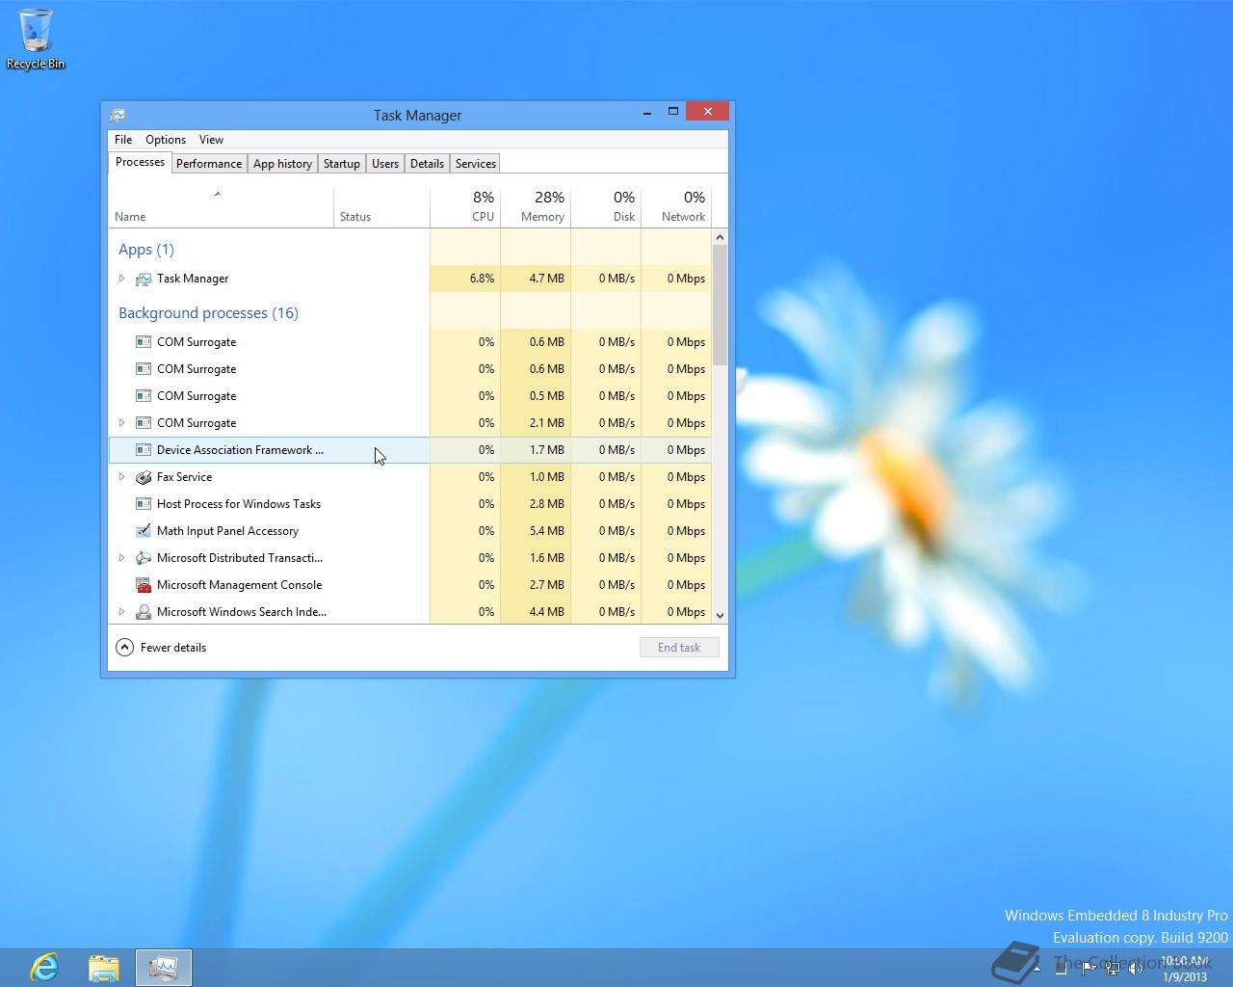
Task: Open the File menu
Action: (123, 140)
